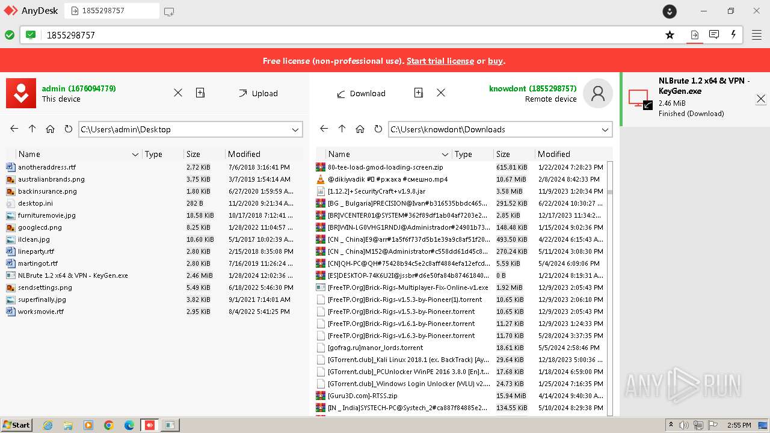The height and width of the screenshot is (433, 770).
Task: Upload selected file to remote device
Action: click(x=258, y=93)
